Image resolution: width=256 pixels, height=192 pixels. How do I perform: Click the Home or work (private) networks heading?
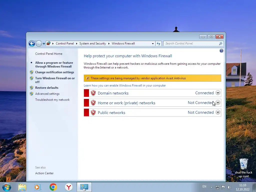pyautogui.click(x=126, y=103)
